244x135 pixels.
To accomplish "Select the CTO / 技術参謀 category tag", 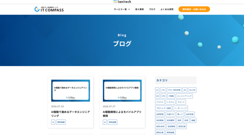I will pos(174,90).
